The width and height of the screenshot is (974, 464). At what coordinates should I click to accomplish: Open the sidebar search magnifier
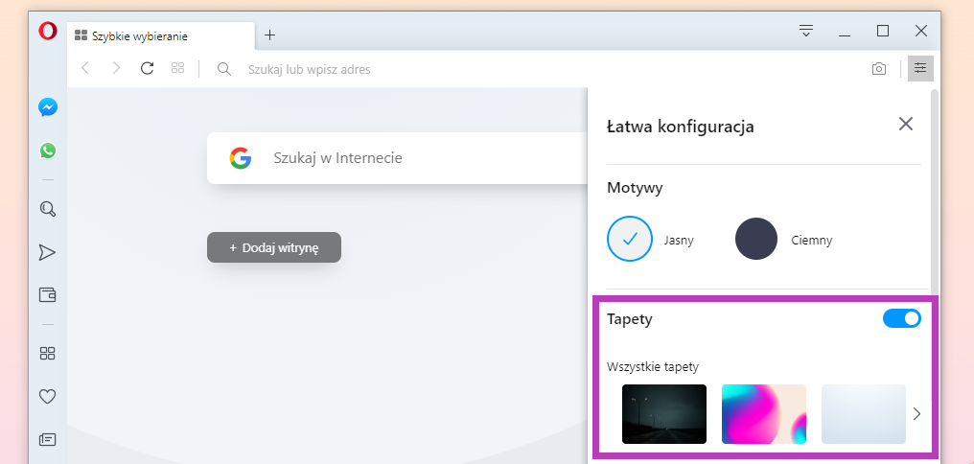pos(48,209)
